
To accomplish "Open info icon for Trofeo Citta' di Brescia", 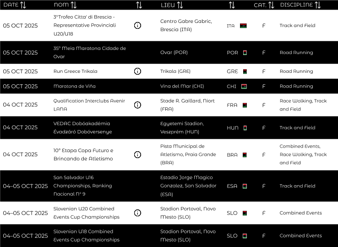I will pyautogui.click(x=137, y=26).
